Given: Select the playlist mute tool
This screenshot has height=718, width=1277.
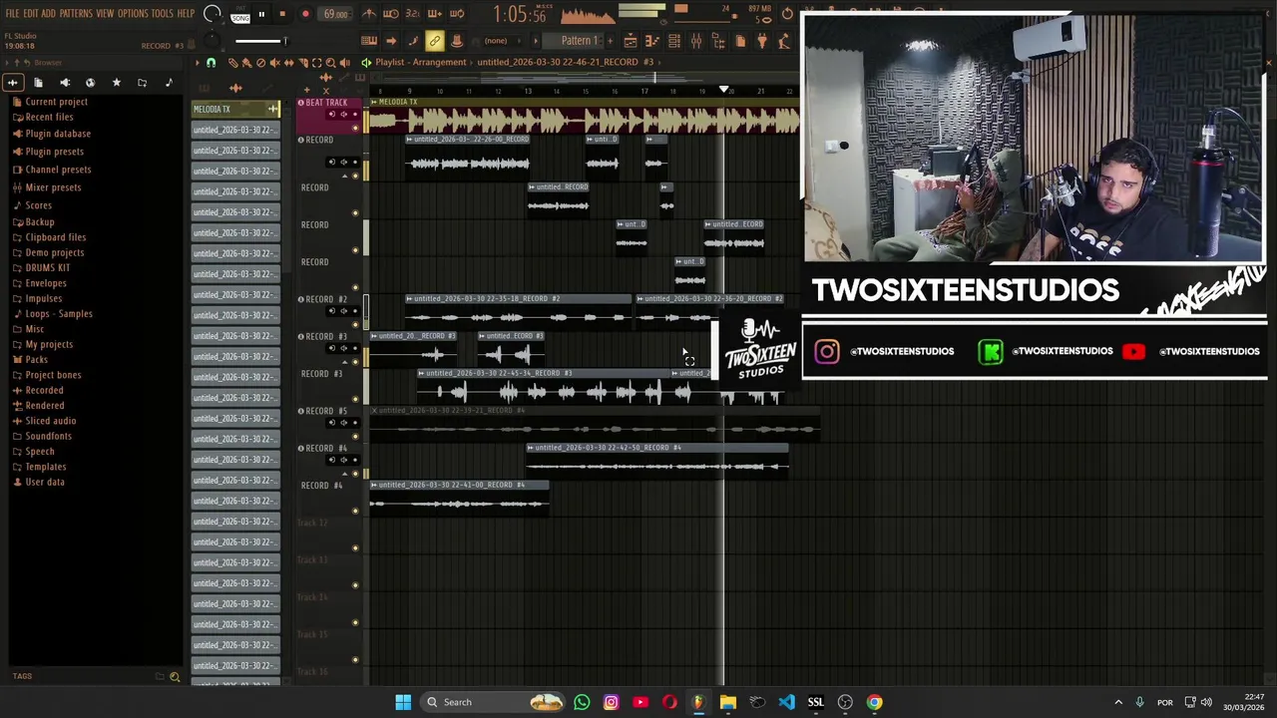Looking at the screenshot, I should point(274,63).
